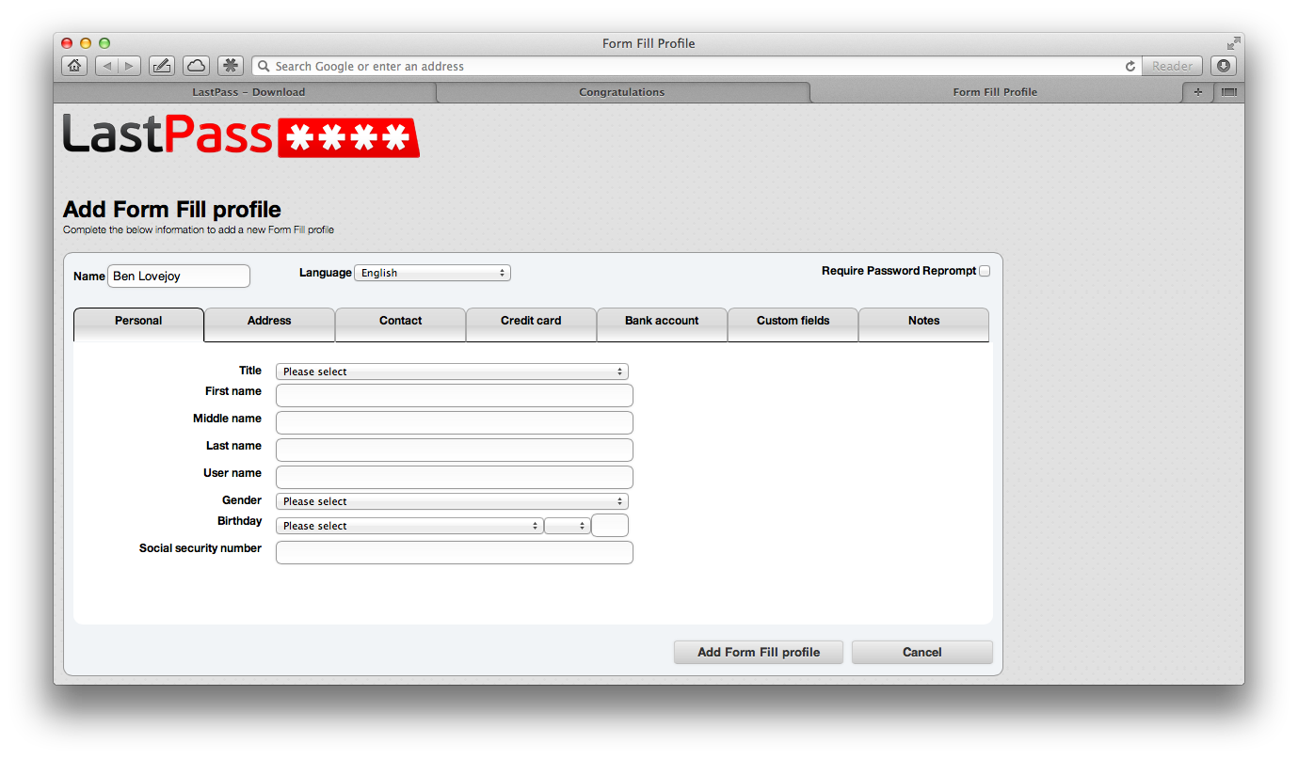The image size is (1298, 759).
Task: Open the LastPass asterisk toolbar icon
Action: (x=231, y=66)
